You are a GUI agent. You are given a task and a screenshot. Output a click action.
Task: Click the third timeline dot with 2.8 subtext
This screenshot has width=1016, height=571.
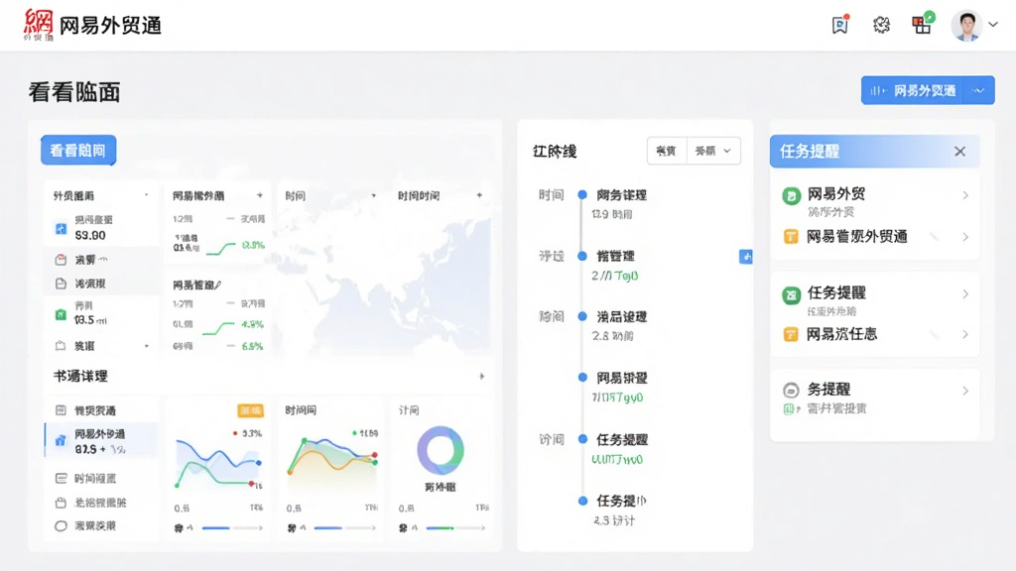point(582,316)
